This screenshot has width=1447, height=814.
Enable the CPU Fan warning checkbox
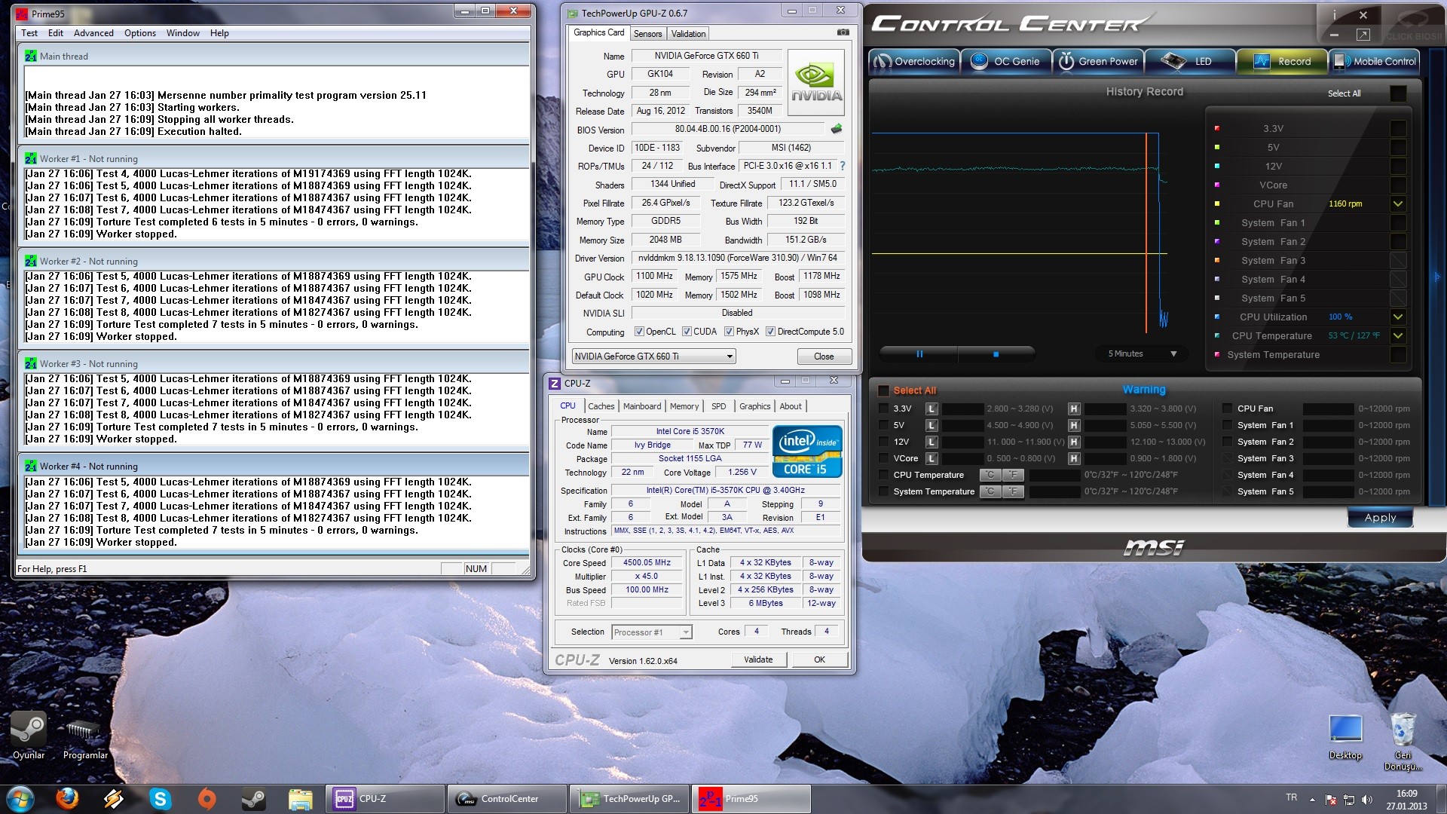click(1227, 409)
